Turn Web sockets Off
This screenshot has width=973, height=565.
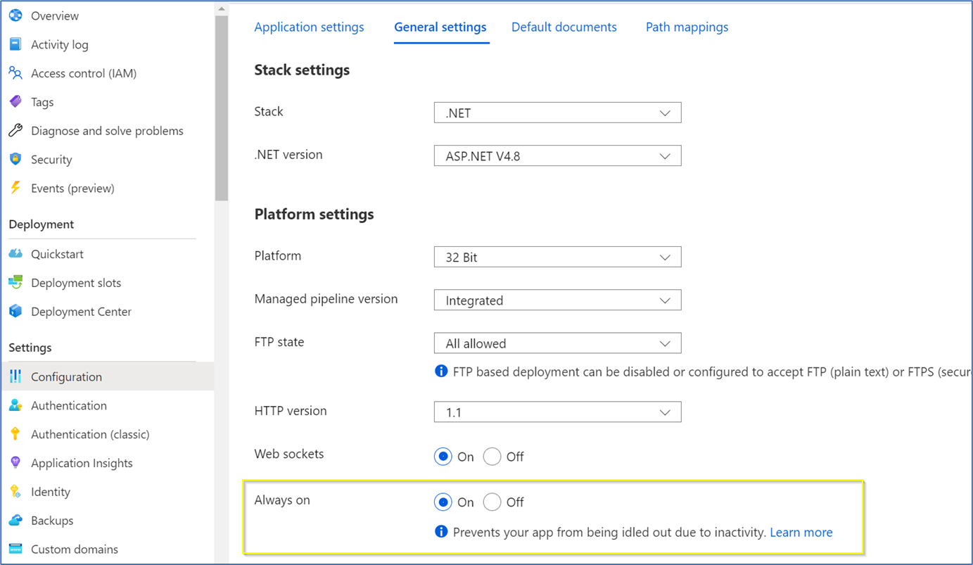492,457
